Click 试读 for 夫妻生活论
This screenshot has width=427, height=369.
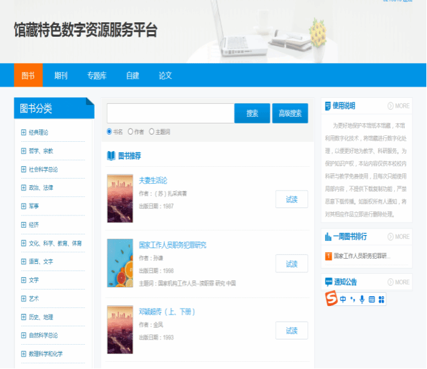[x=292, y=200]
